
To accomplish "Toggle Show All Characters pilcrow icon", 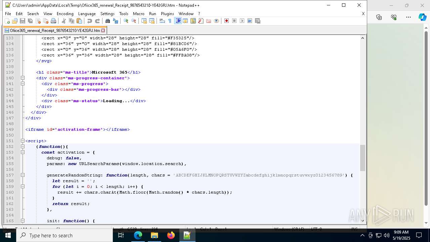I will click(170, 21).
